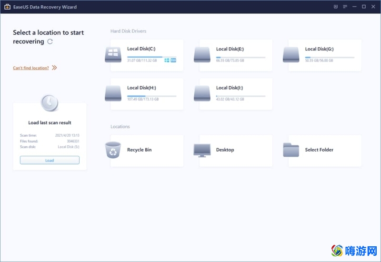
Task: Click the 66.55 GB/73.85 GB size text
Action: point(230,60)
